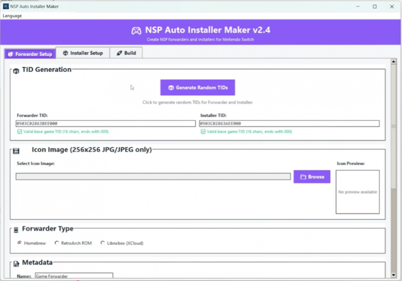Switch to the Installer Setup tab
Image resolution: width=402 pixels, height=281 pixels.
click(83, 53)
